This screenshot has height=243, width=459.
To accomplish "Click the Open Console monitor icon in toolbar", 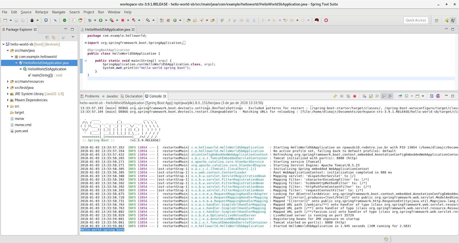I will tap(46, 20).
